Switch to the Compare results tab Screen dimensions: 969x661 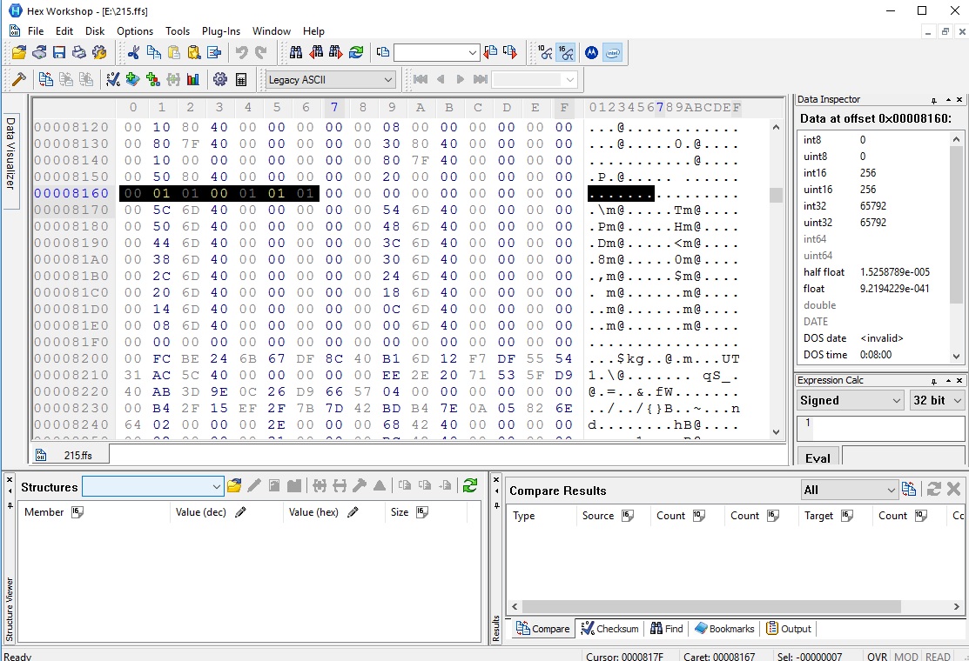542,628
